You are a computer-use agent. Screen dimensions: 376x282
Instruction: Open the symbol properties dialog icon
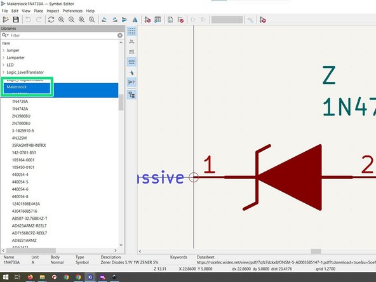coord(147,20)
